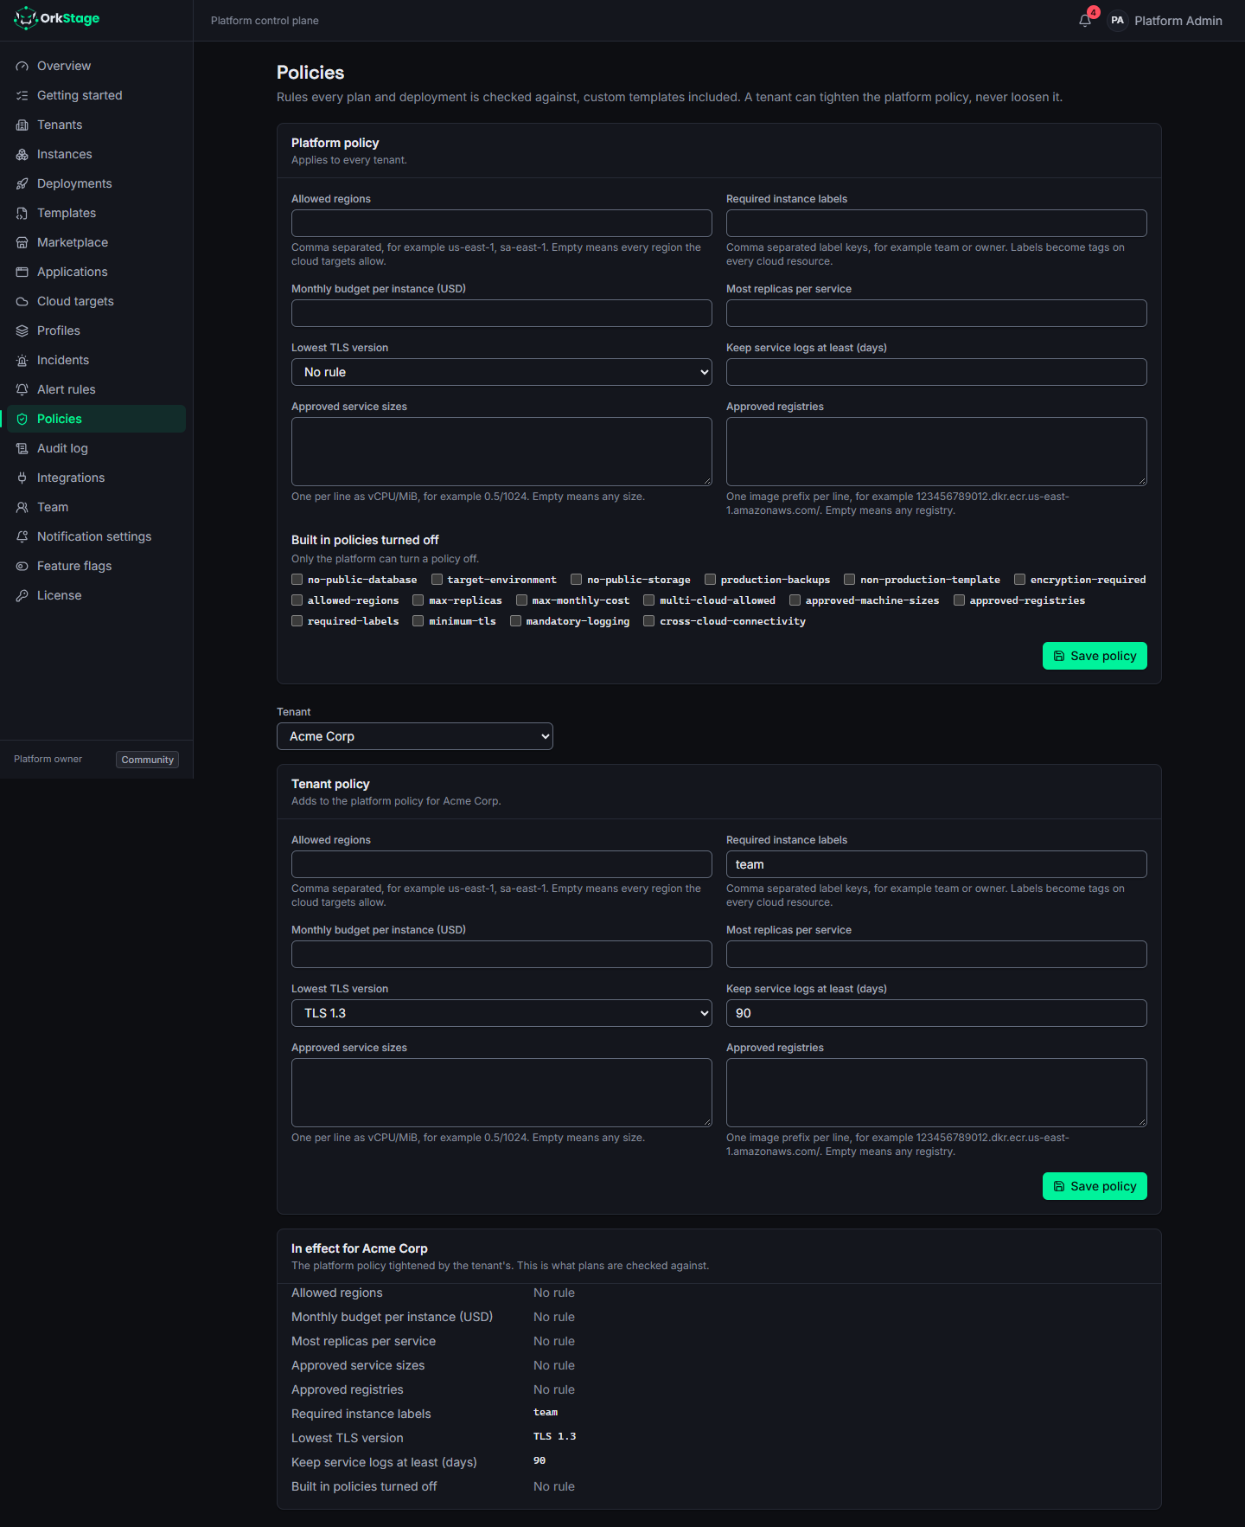Toggle the max-monthly-cost checkbox
Image resolution: width=1245 pixels, height=1527 pixels.
(x=522, y=600)
